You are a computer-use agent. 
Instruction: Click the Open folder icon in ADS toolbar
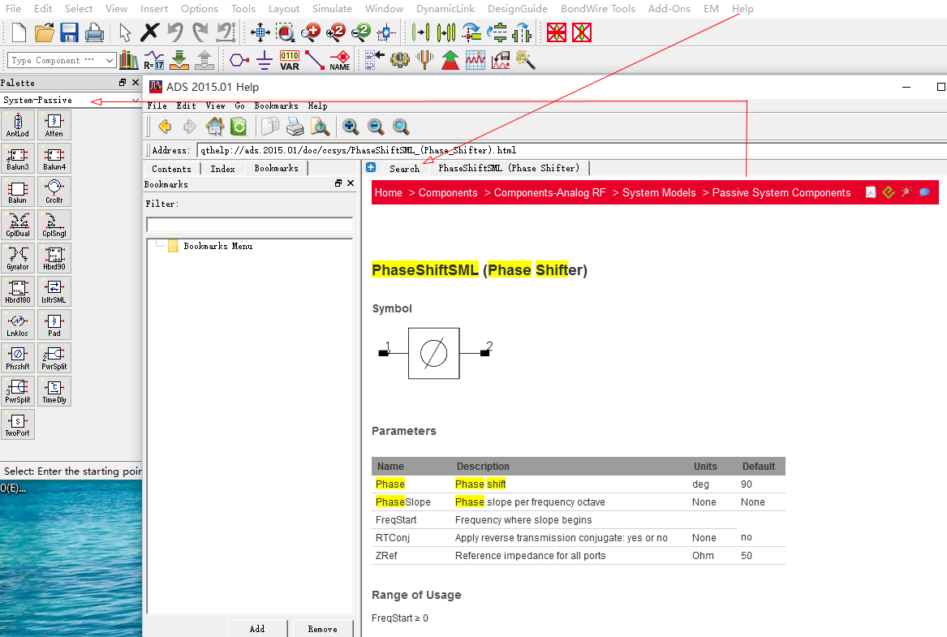pos(44,32)
